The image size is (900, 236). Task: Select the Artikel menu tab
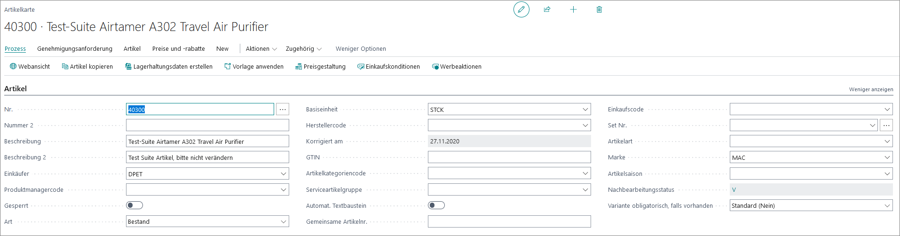click(x=132, y=49)
